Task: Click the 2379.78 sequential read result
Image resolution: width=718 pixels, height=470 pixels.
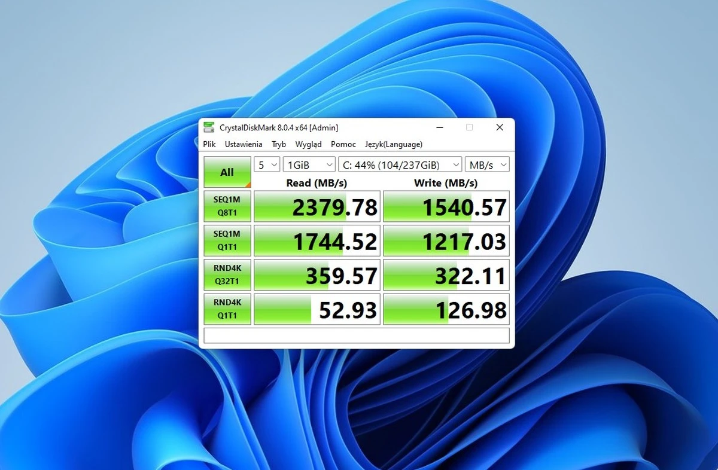Action: tap(317, 207)
